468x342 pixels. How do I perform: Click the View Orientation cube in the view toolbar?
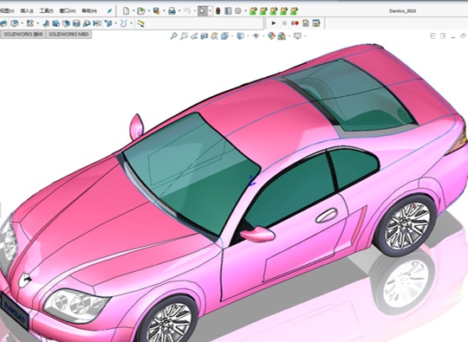tap(224, 36)
